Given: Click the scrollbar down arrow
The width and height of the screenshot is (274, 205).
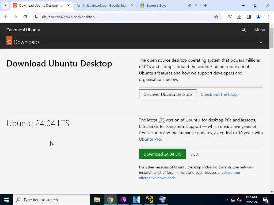Looking at the screenshot, I should click(272, 192).
